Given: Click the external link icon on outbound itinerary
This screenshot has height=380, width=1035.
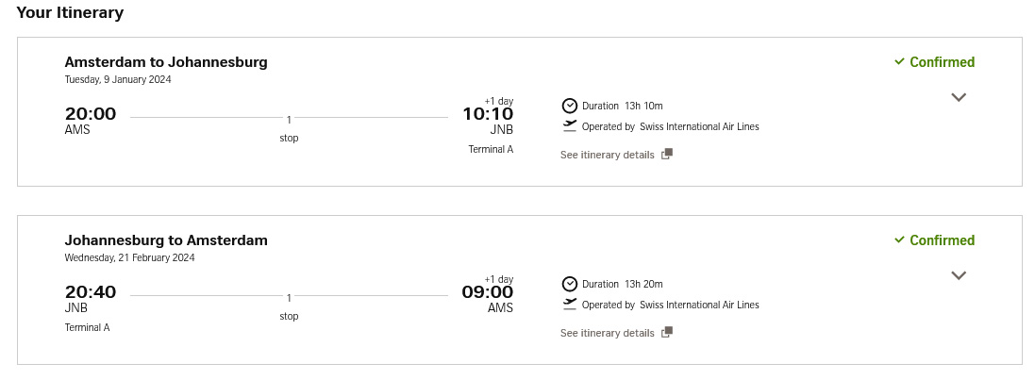Looking at the screenshot, I should 667,154.
